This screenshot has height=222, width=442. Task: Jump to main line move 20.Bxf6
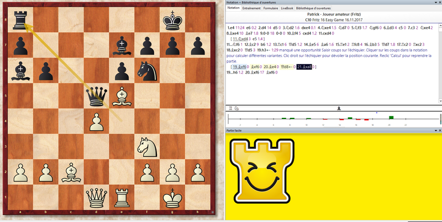[251, 73]
